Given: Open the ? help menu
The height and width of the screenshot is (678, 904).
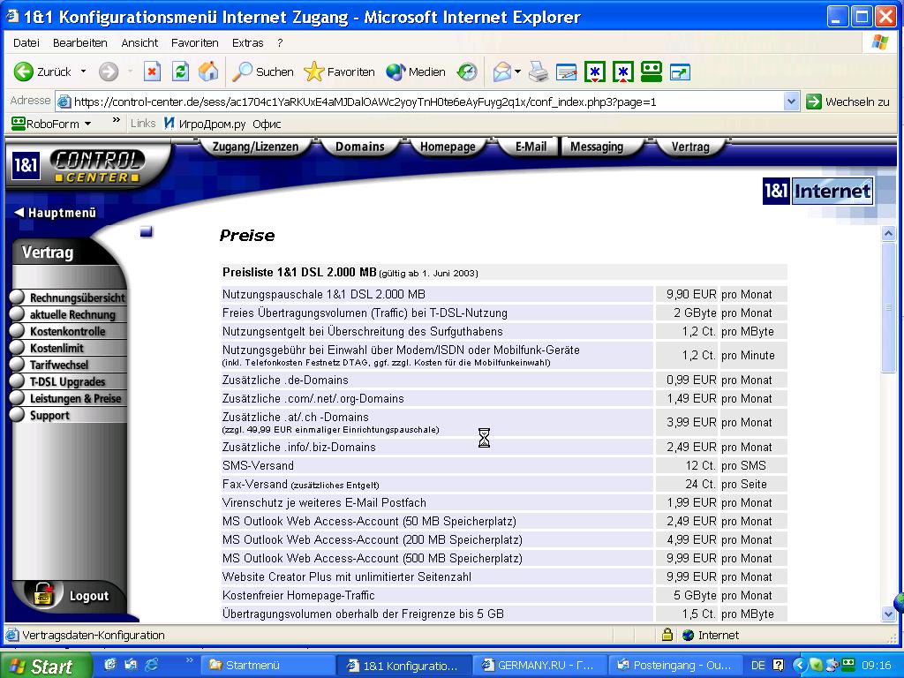Looking at the screenshot, I should click(x=280, y=42).
